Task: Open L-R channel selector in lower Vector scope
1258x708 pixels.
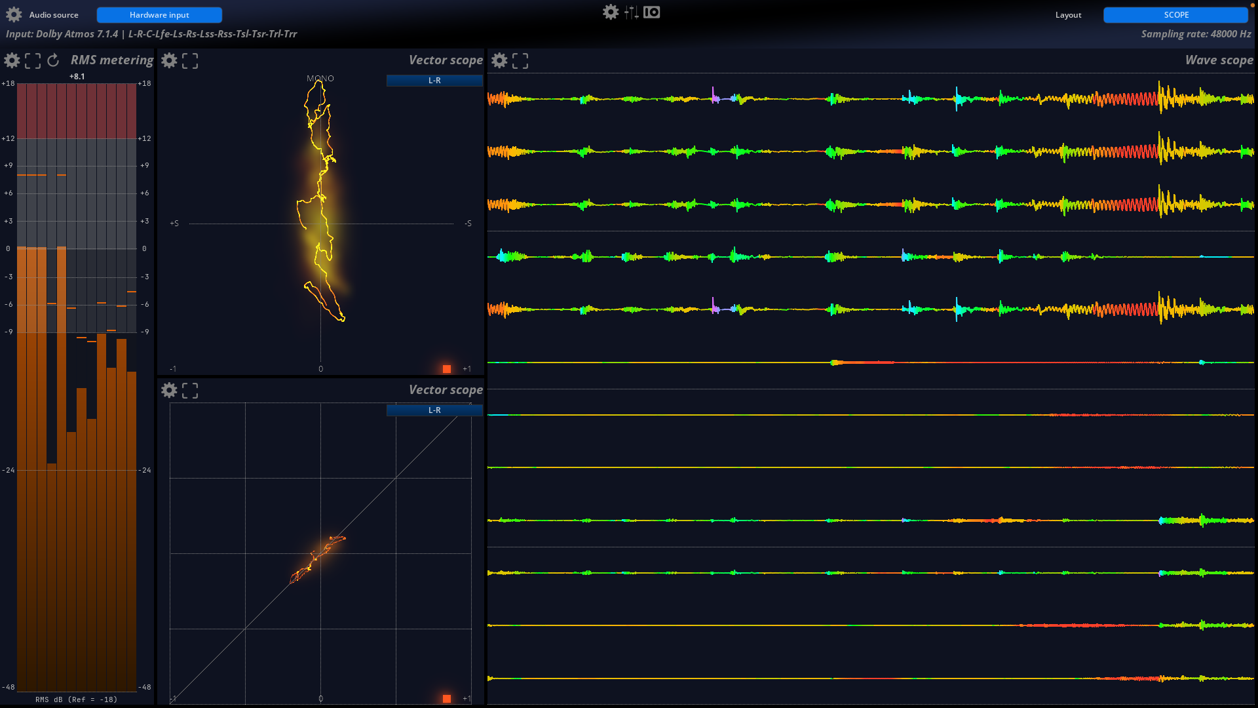Action: [x=434, y=410]
